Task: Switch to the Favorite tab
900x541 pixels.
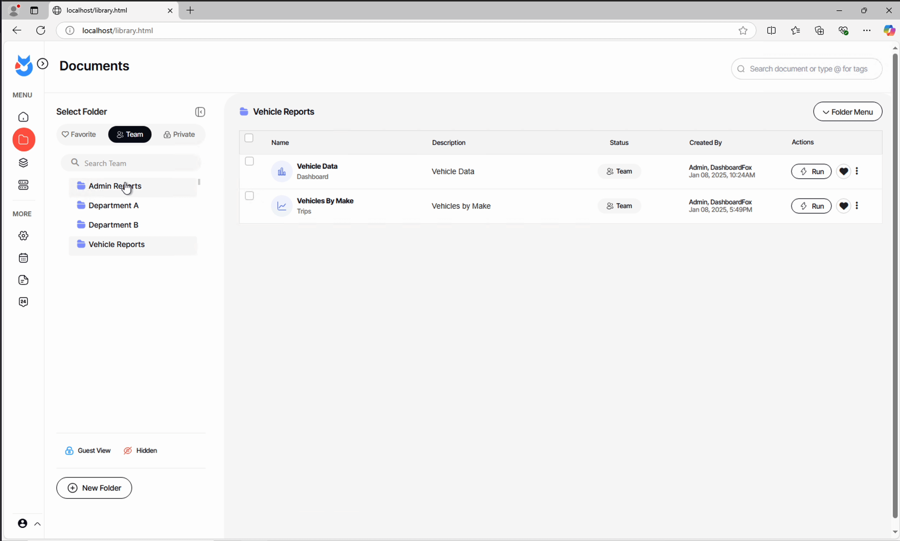Action: pos(79,134)
